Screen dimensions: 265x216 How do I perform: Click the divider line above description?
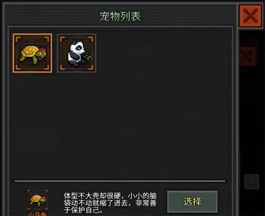point(120,181)
